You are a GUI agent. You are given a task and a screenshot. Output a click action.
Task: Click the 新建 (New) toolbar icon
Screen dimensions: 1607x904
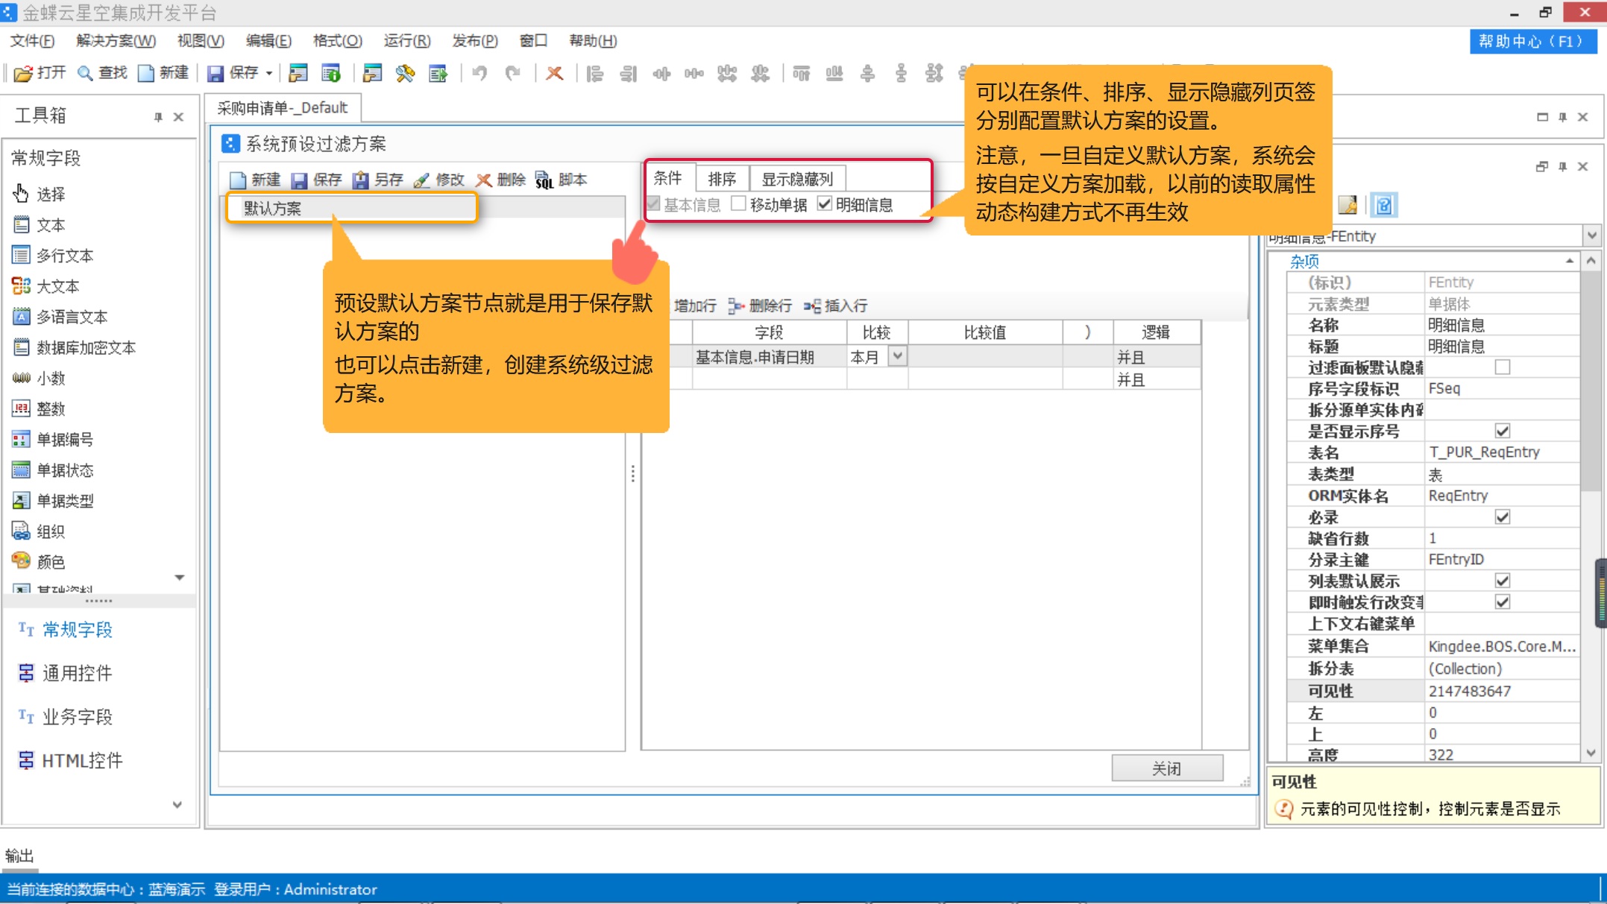pos(146,73)
